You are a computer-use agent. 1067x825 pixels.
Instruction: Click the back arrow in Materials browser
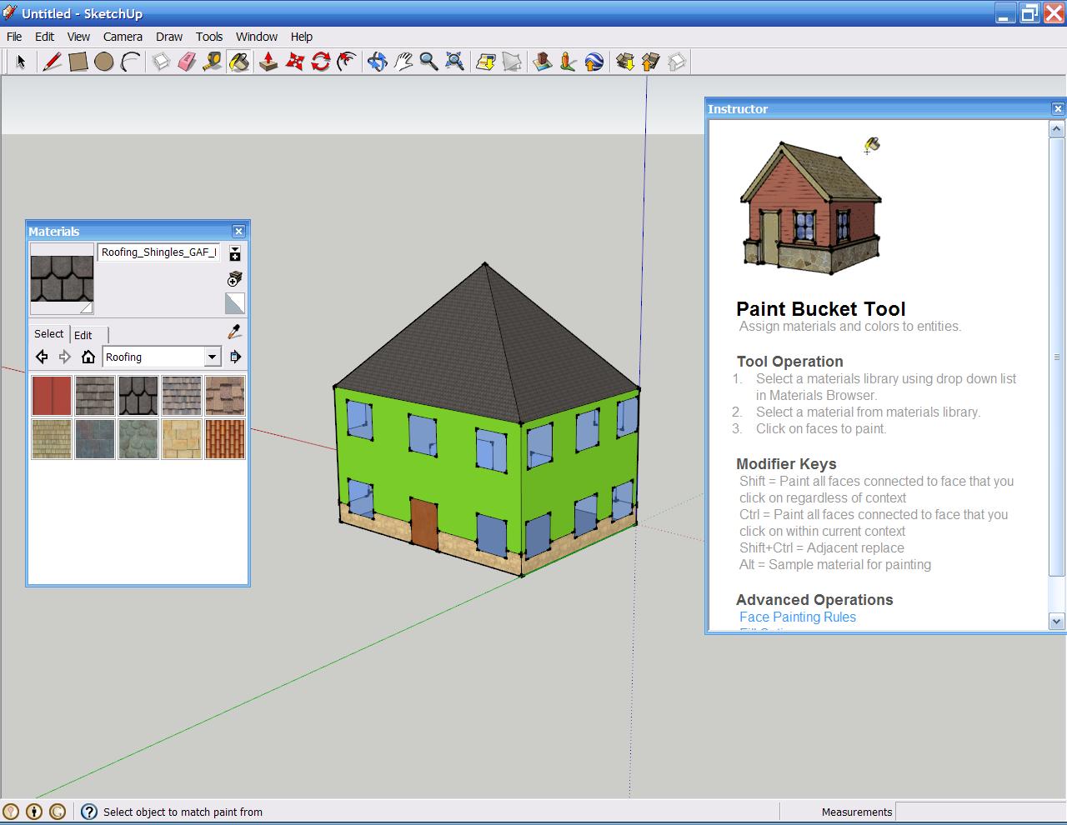click(42, 357)
